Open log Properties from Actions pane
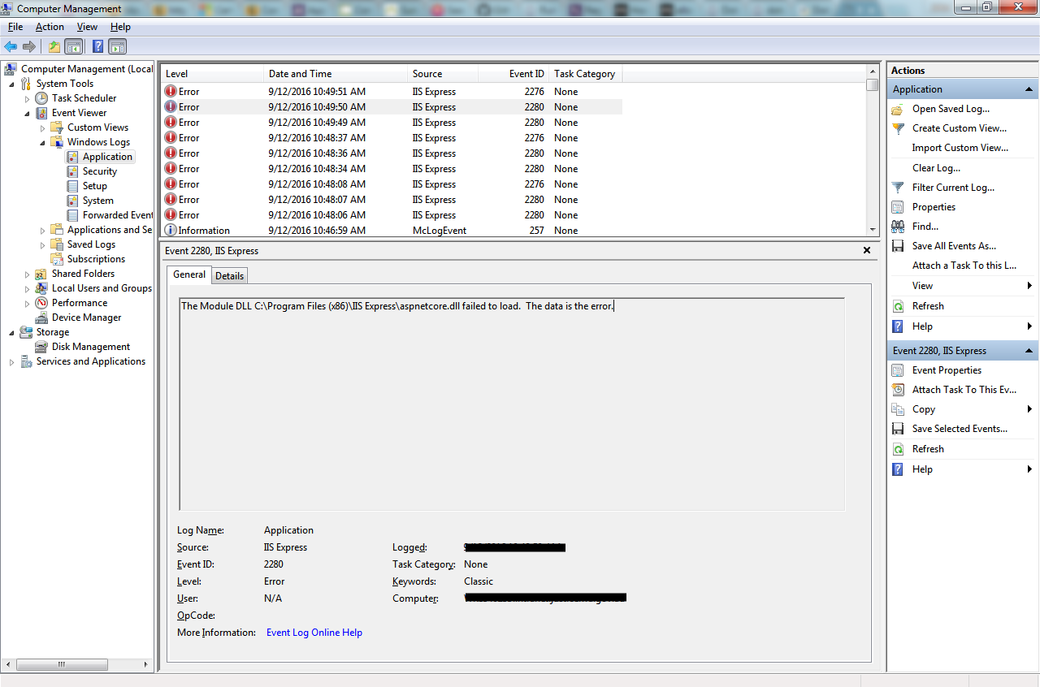 click(x=934, y=207)
